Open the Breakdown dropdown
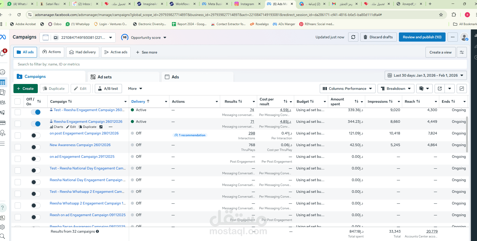This screenshot has width=477, height=241. pyautogui.click(x=396, y=89)
